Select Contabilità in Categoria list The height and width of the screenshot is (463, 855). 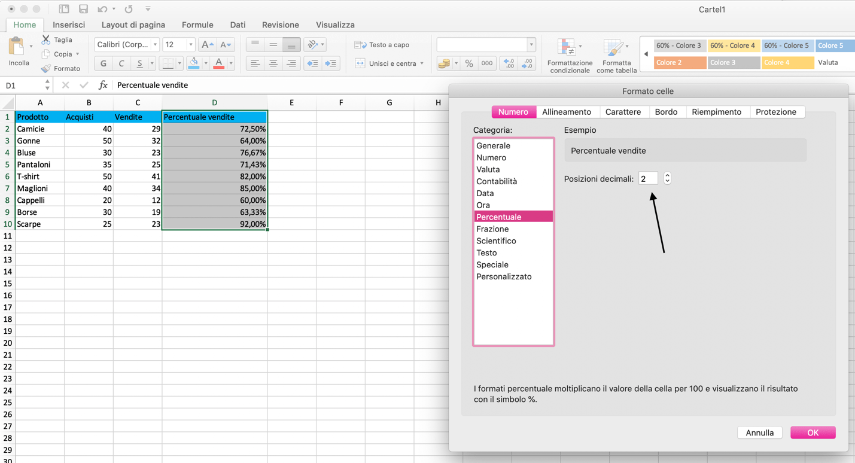pyautogui.click(x=513, y=181)
